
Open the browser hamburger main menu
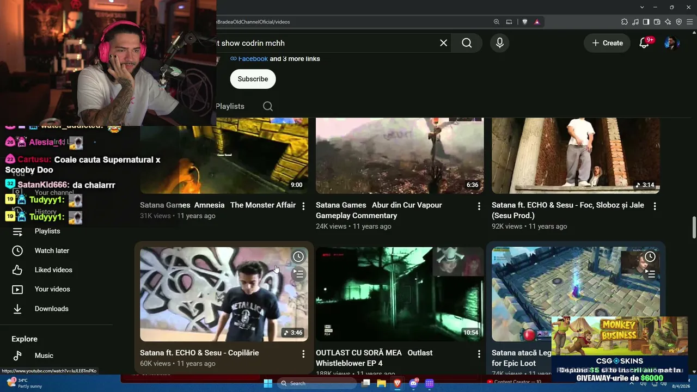689,22
